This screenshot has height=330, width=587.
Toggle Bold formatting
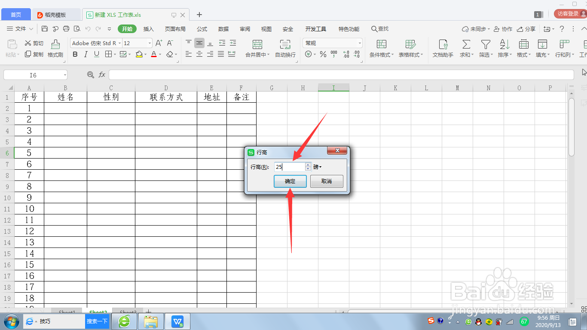coord(75,54)
